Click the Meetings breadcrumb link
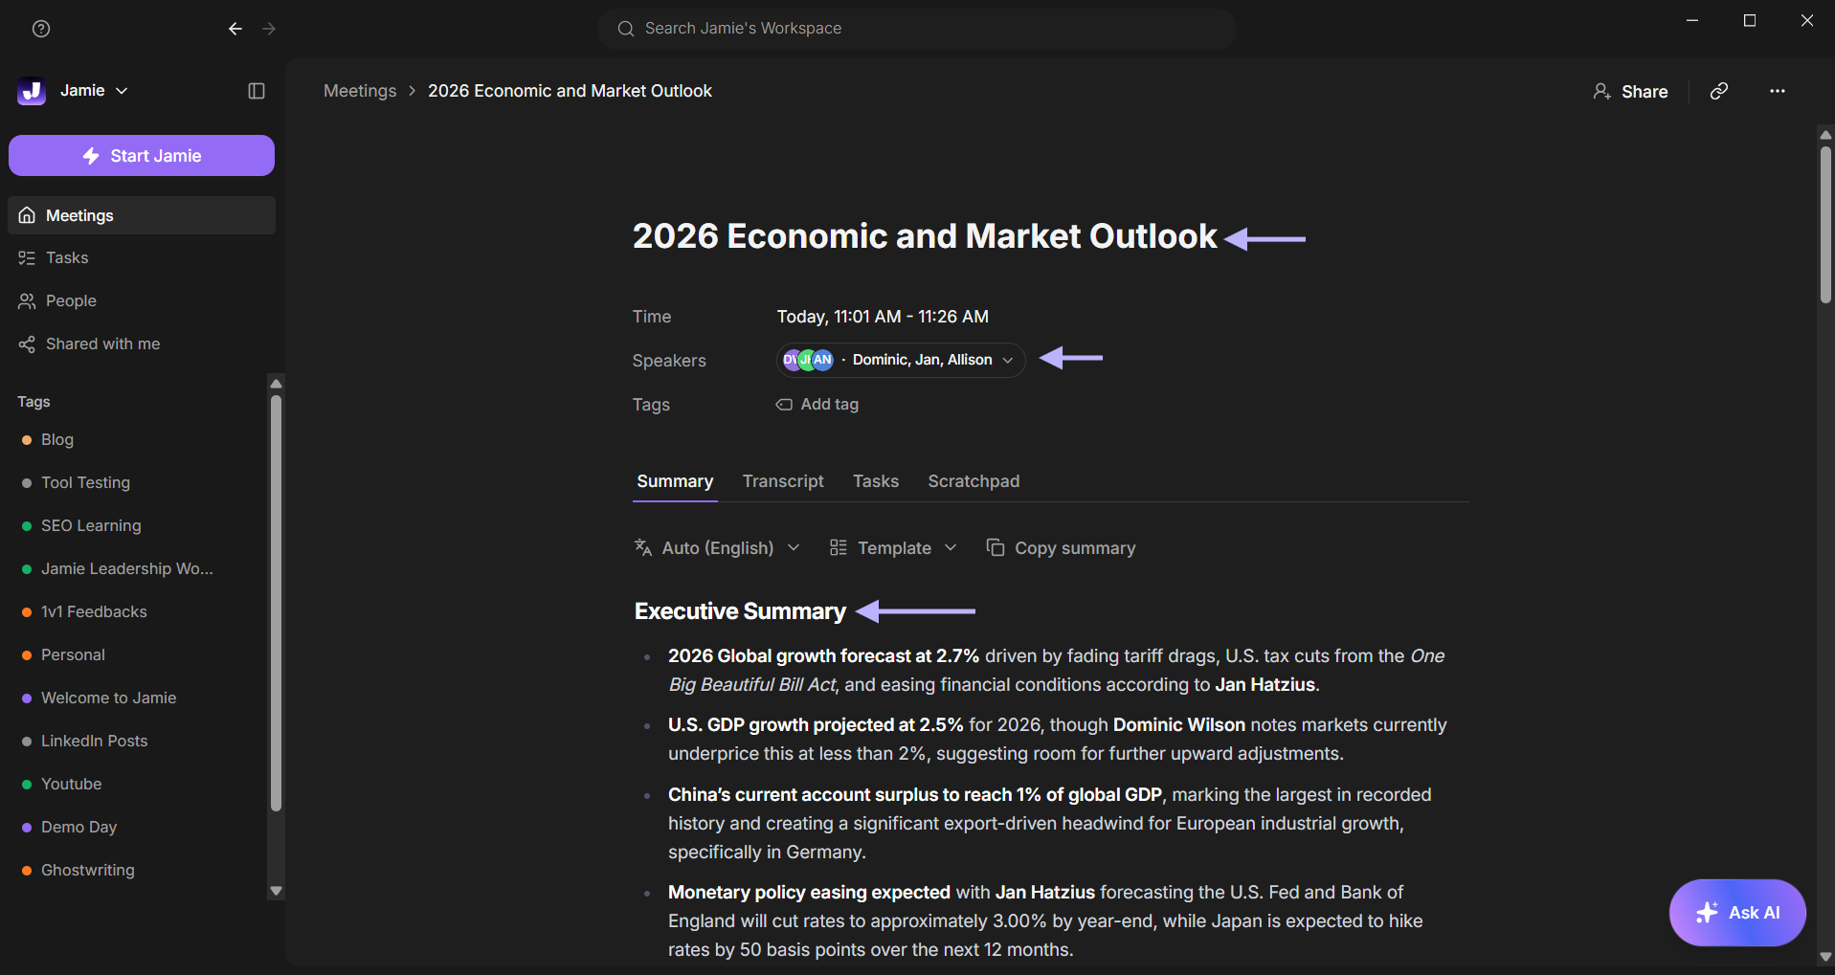Screen dimensions: 1835x975 coord(360,91)
